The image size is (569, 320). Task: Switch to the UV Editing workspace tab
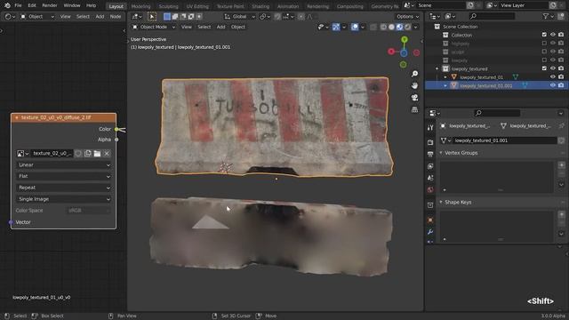(x=197, y=6)
